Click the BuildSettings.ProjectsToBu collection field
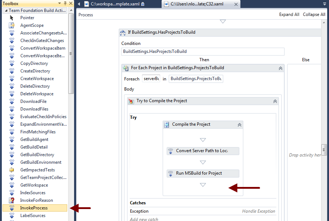The height and width of the screenshot is (221, 329). coord(196,79)
